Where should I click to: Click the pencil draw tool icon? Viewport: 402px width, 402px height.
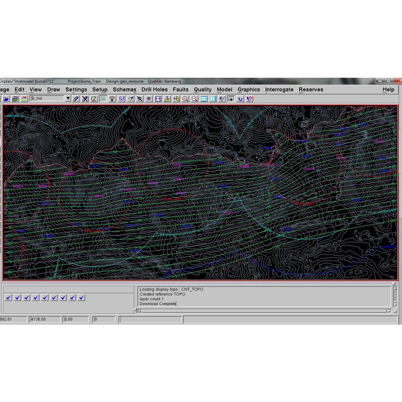pyautogui.click(x=76, y=99)
